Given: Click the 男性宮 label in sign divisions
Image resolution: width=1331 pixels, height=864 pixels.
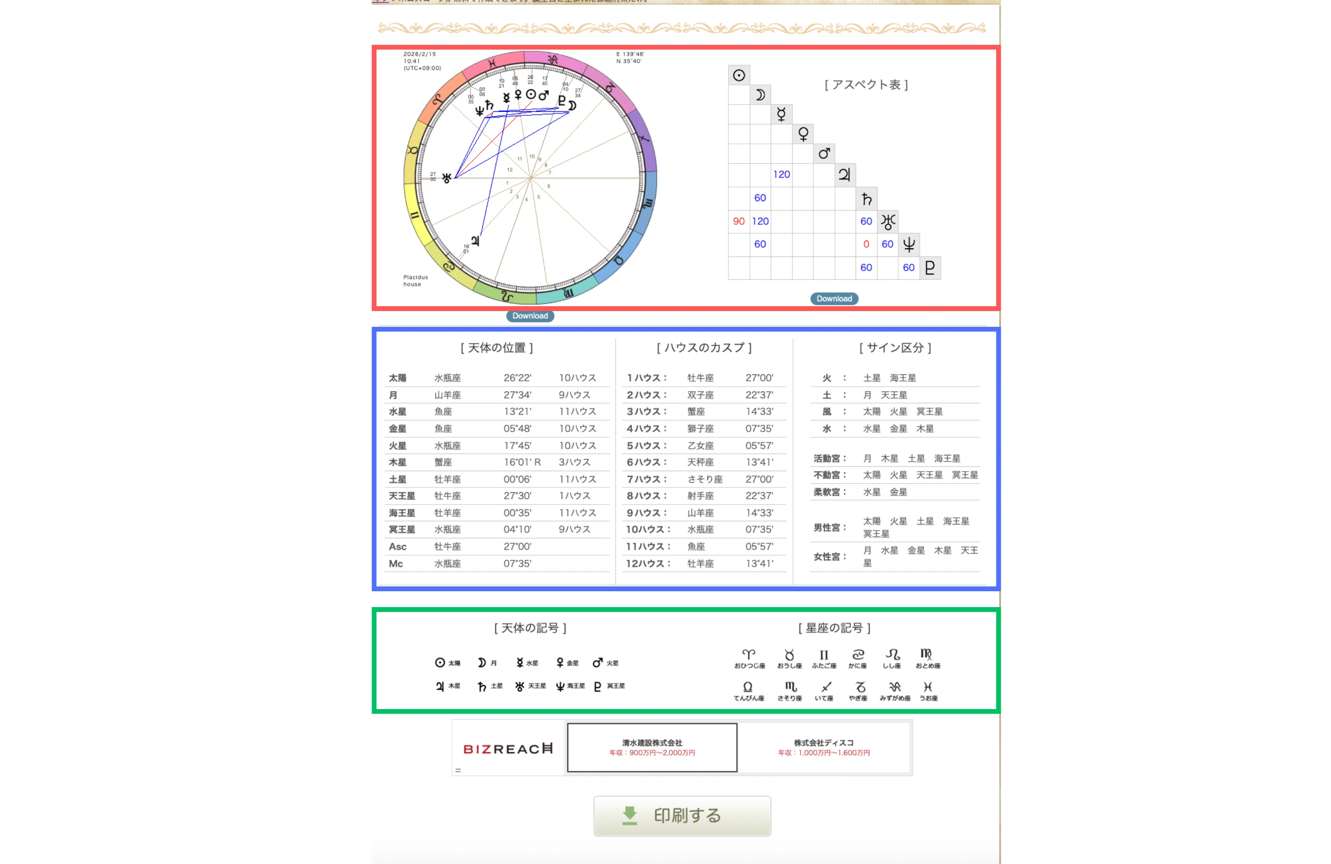Looking at the screenshot, I should [829, 527].
